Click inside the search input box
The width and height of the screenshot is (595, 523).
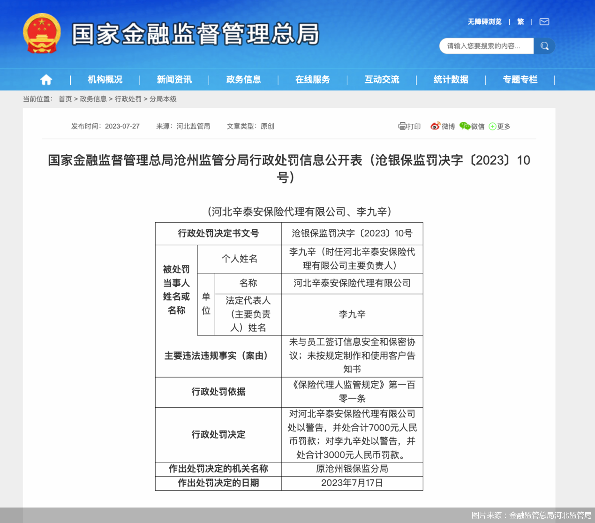483,45
